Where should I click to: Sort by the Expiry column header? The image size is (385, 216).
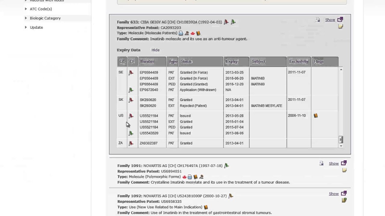point(236,61)
